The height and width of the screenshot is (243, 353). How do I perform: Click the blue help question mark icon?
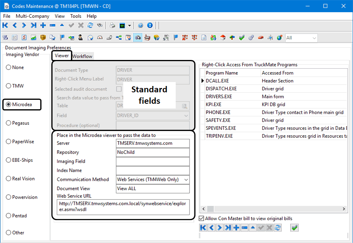pos(140,26)
